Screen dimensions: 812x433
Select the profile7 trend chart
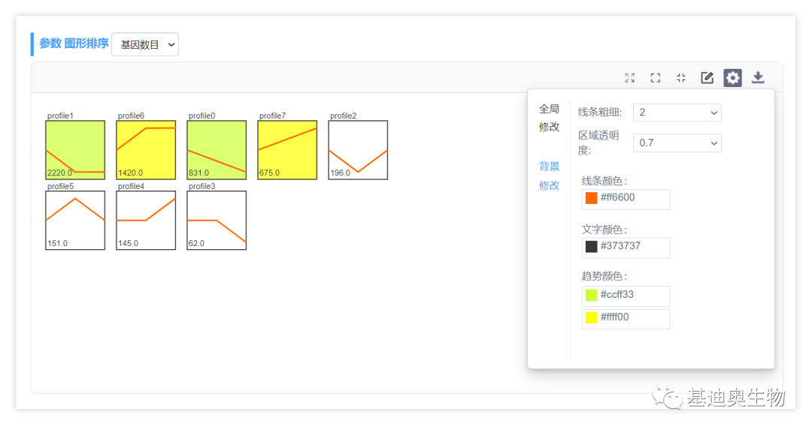pyautogui.click(x=287, y=150)
